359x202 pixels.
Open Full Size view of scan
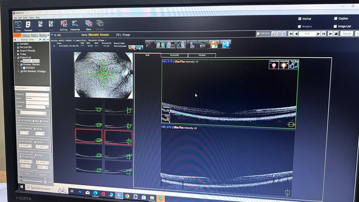(x=294, y=65)
